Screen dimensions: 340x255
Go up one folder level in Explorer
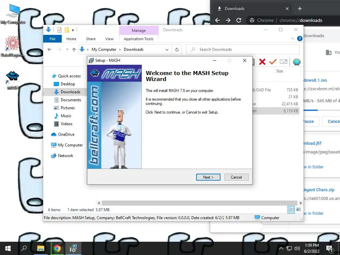click(74, 50)
